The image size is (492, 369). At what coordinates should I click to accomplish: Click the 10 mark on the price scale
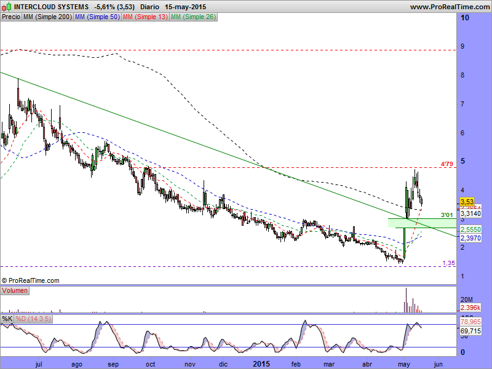(x=465, y=18)
